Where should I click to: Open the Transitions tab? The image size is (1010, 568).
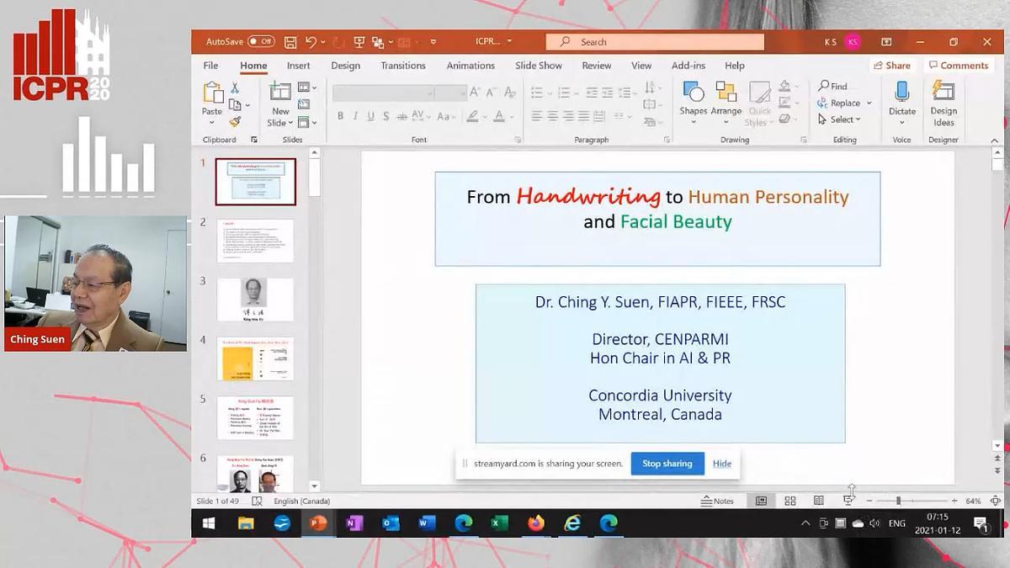point(403,66)
